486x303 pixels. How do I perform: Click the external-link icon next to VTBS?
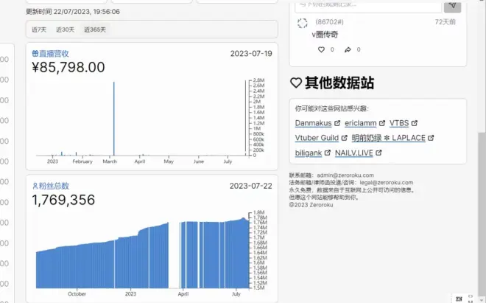pos(414,123)
